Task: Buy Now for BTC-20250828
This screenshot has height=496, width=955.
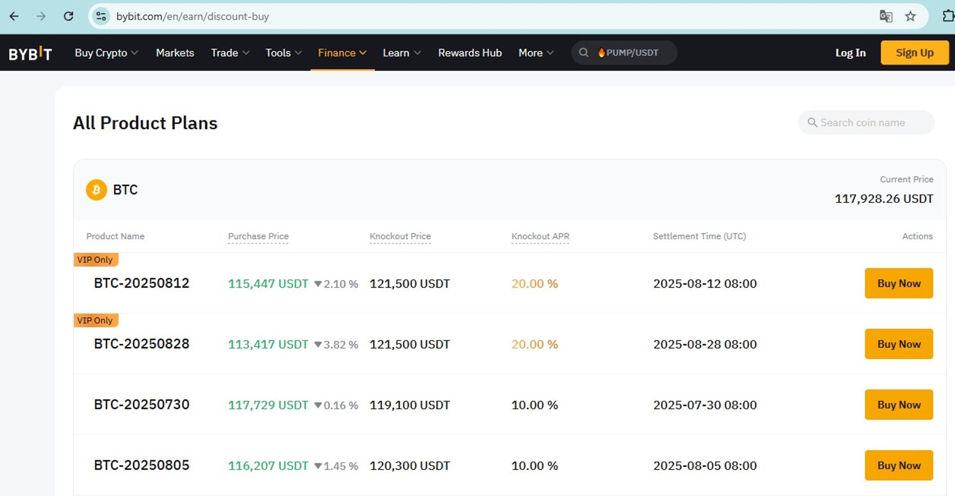Action: tap(899, 344)
